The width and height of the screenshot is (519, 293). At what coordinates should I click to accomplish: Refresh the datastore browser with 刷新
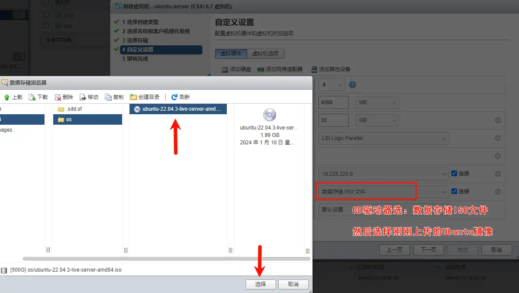181,97
